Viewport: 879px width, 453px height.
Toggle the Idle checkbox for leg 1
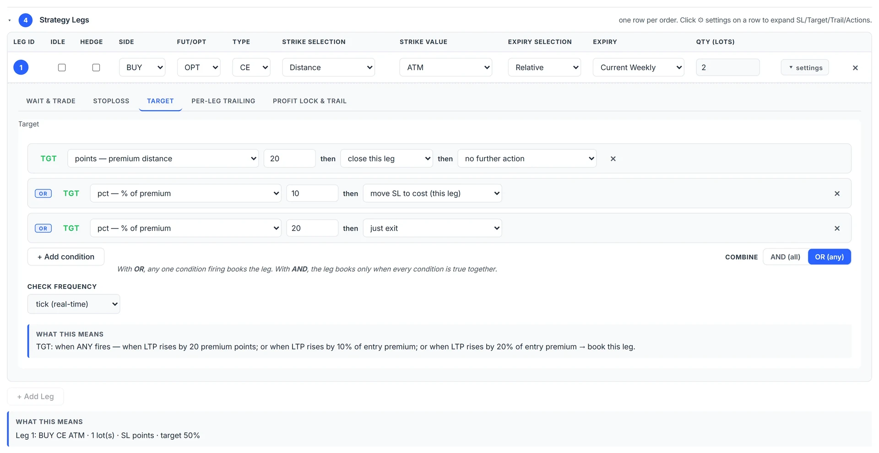coord(62,67)
